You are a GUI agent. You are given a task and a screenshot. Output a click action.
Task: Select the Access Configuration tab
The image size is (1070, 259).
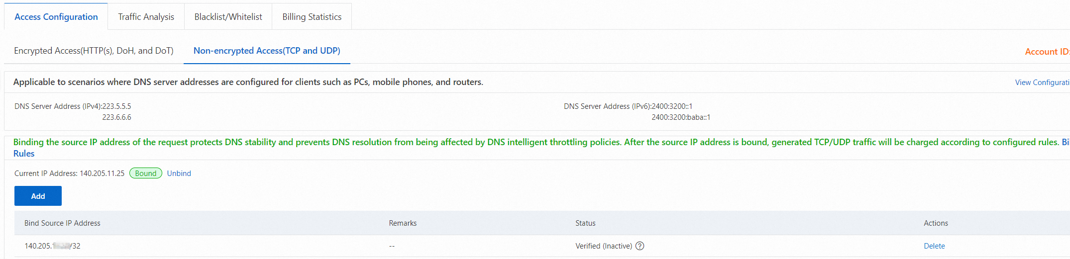coord(56,17)
